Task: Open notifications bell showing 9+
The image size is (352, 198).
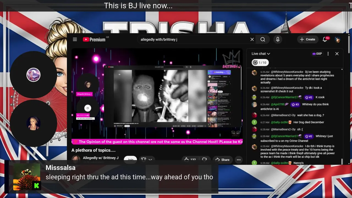Action: [325, 39]
